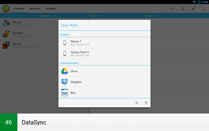
Task: Select the Overview column header
Action: point(45,16)
